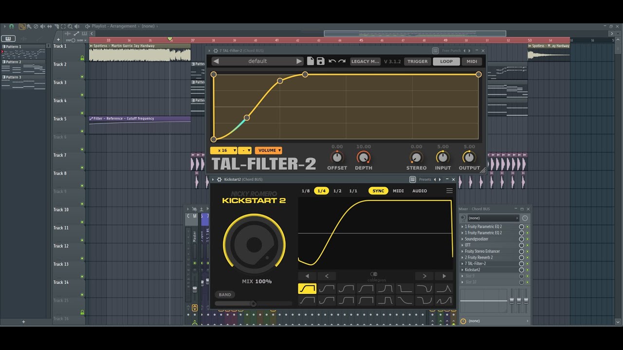Click the DEPTH knob in TAL-Filter-2
Image resolution: width=623 pixels, height=350 pixels.
(x=363, y=157)
